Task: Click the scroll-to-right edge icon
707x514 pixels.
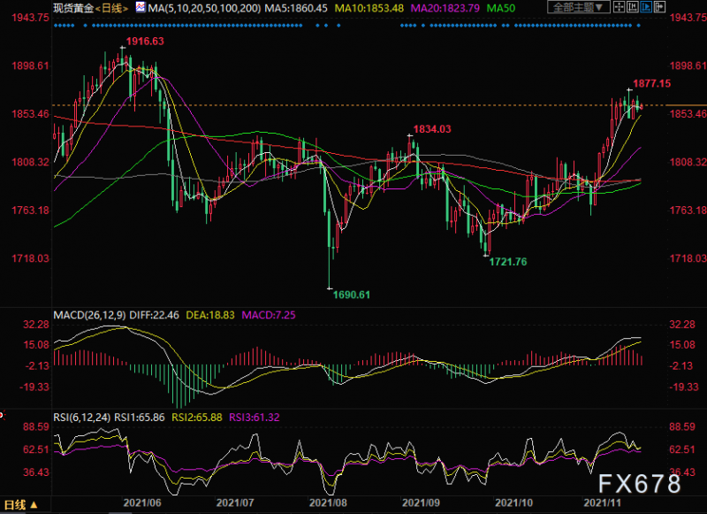Action: point(659,7)
